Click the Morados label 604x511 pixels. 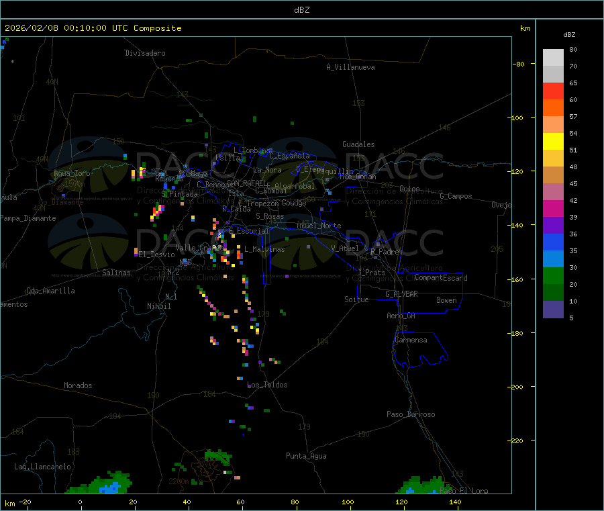79,385
